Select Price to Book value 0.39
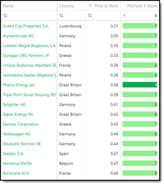164x185 pixels. pyautogui.click(x=114, y=95)
